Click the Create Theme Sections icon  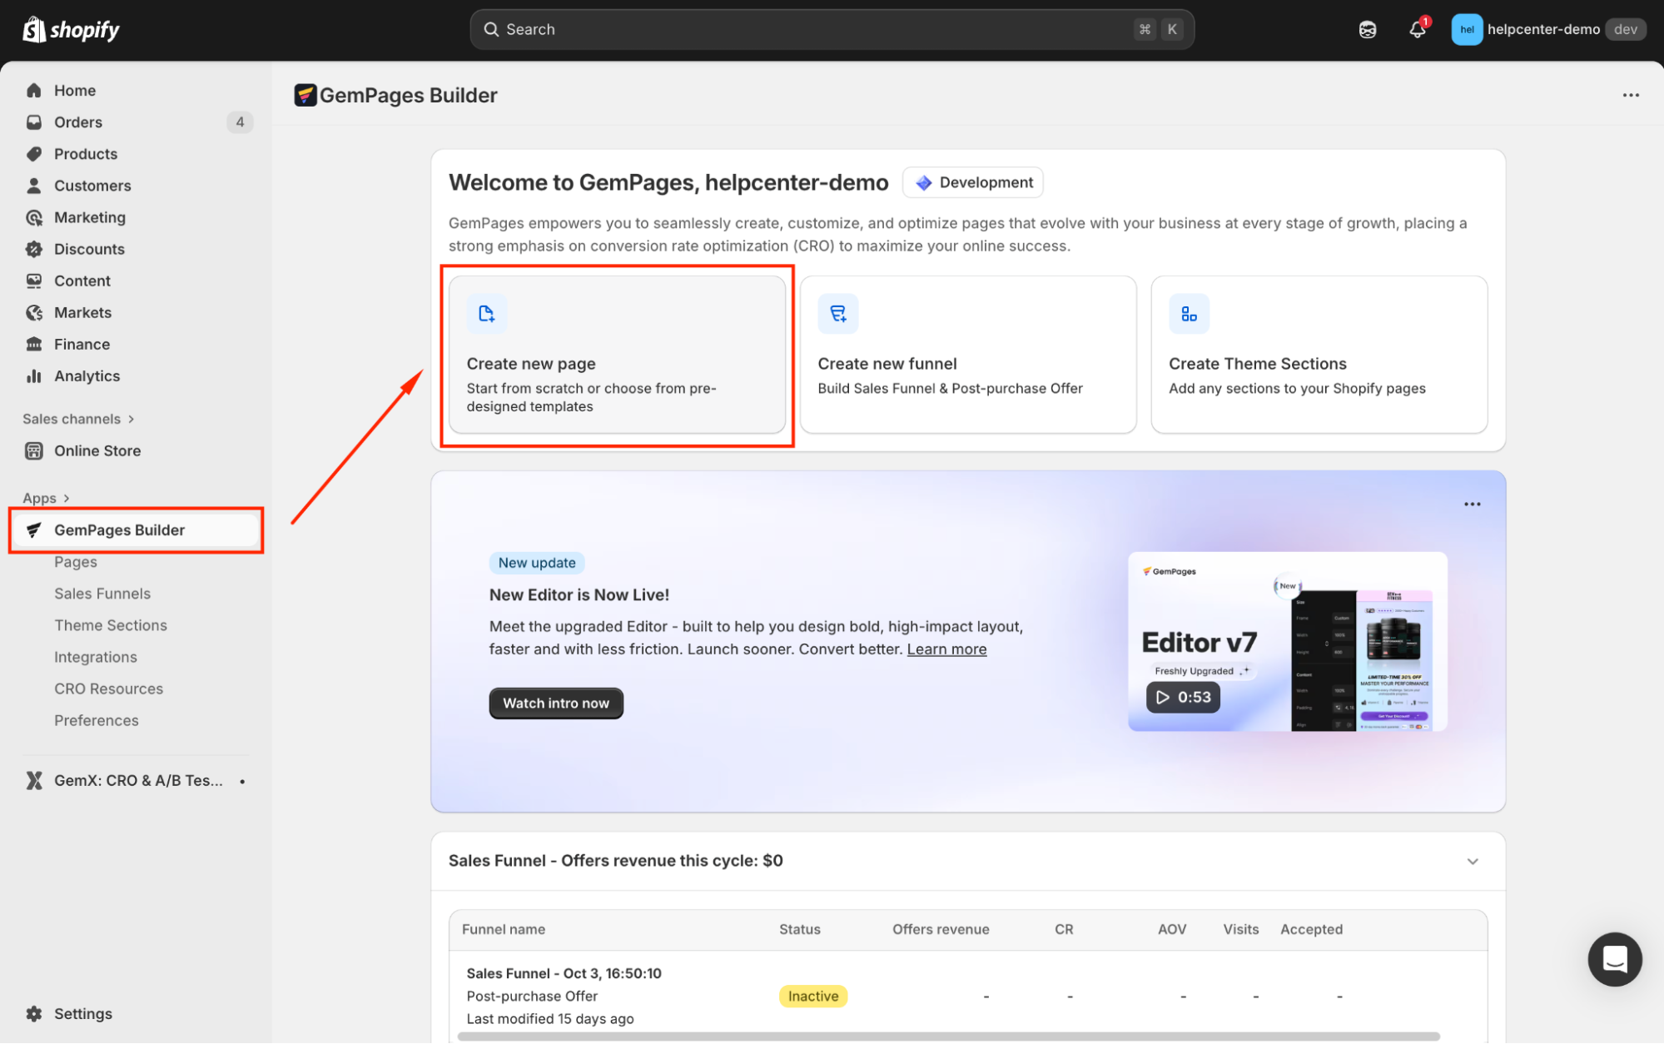pyautogui.click(x=1189, y=314)
